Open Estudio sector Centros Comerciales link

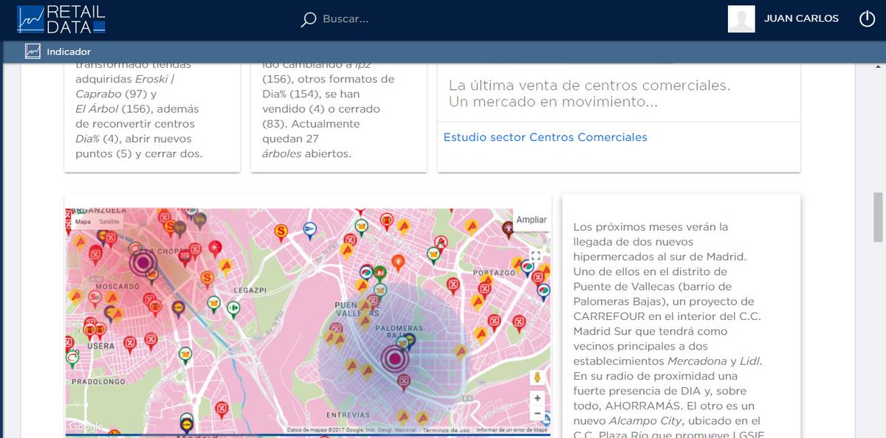(545, 137)
